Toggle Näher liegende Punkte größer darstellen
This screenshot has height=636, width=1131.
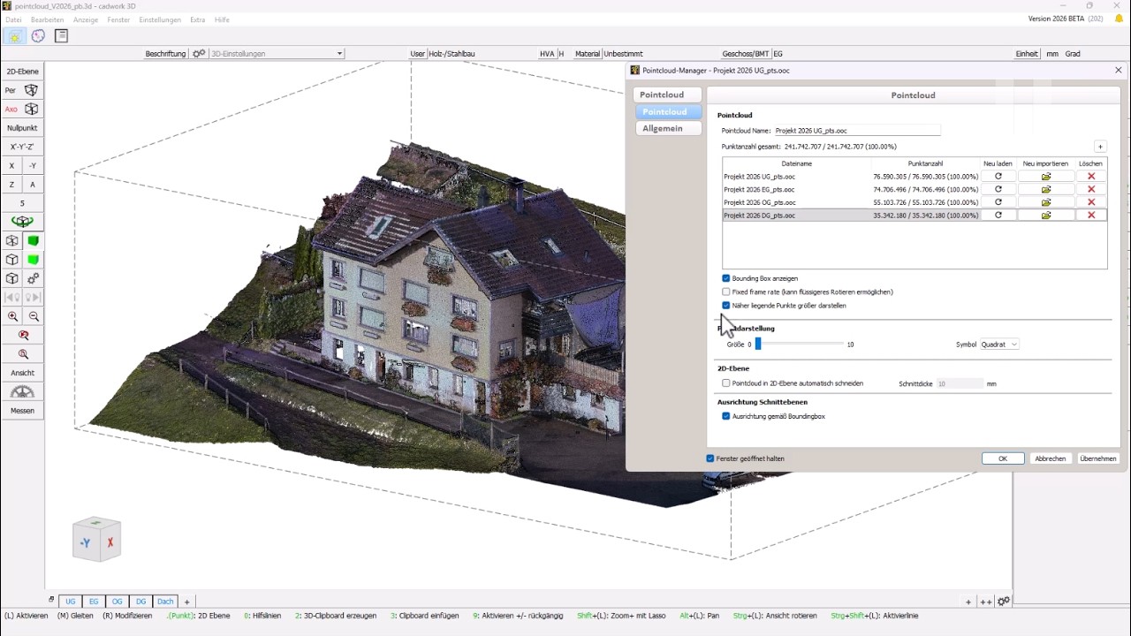726,306
